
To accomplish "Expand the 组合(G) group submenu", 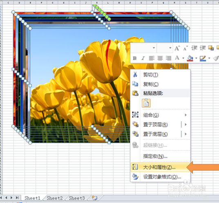I will point(185,115).
